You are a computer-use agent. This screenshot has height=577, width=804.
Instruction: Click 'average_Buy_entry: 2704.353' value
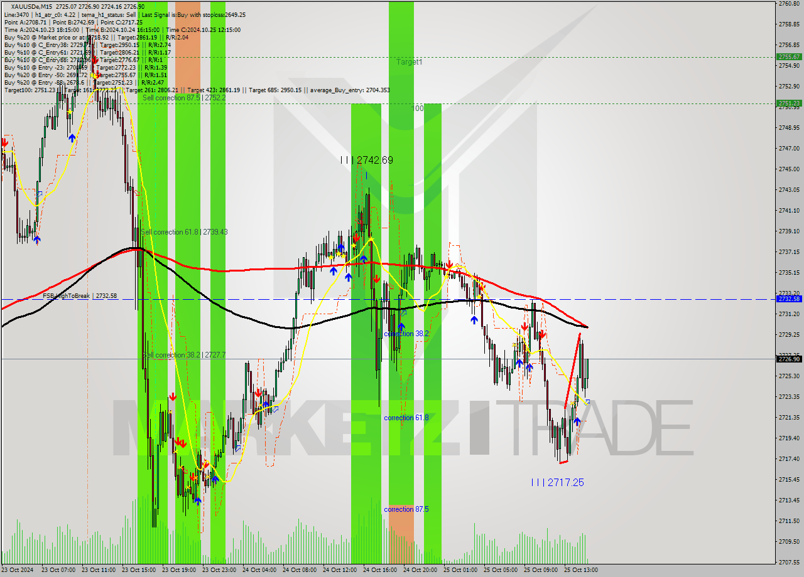pos(349,90)
